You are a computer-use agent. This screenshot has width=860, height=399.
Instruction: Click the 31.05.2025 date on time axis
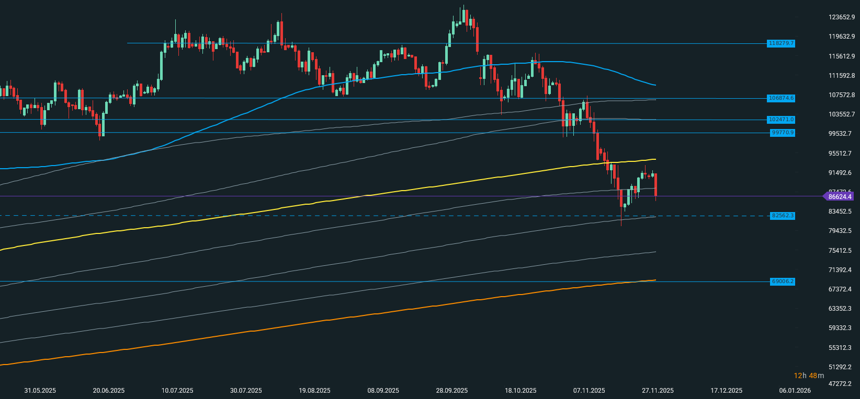pyautogui.click(x=40, y=391)
